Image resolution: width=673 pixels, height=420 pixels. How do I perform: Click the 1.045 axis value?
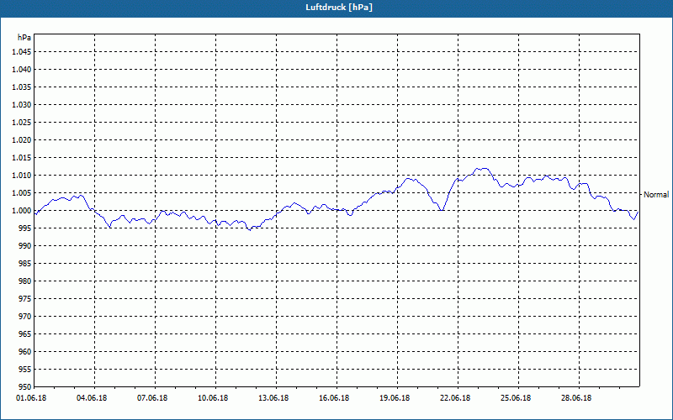[22, 52]
